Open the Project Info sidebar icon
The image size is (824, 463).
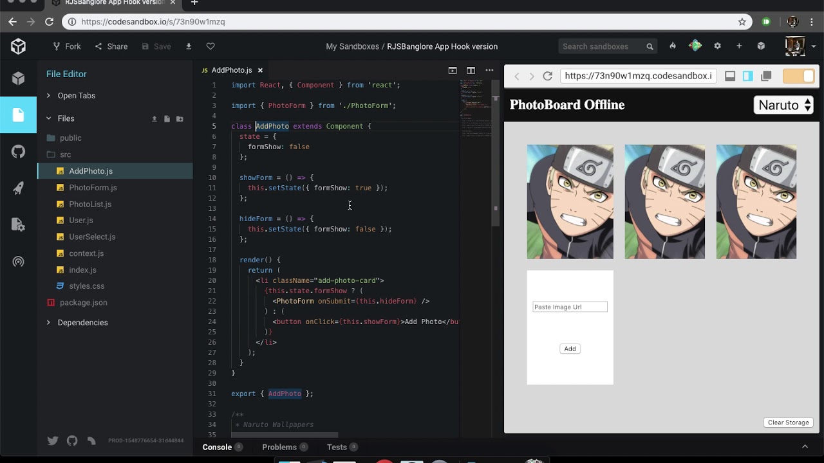pyautogui.click(x=18, y=78)
